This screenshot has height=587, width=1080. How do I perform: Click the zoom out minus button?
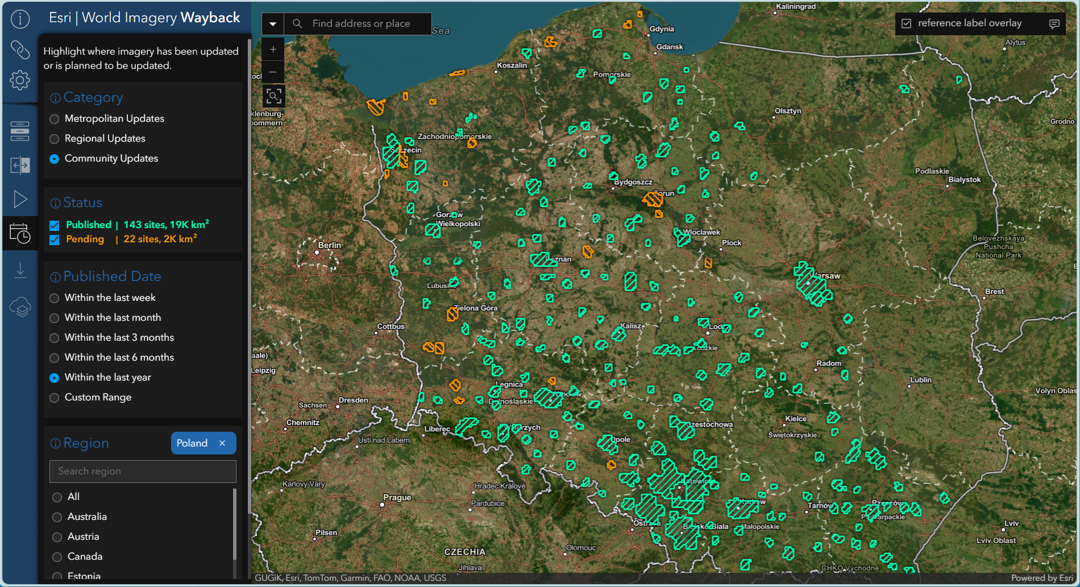pyautogui.click(x=273, y=72)
